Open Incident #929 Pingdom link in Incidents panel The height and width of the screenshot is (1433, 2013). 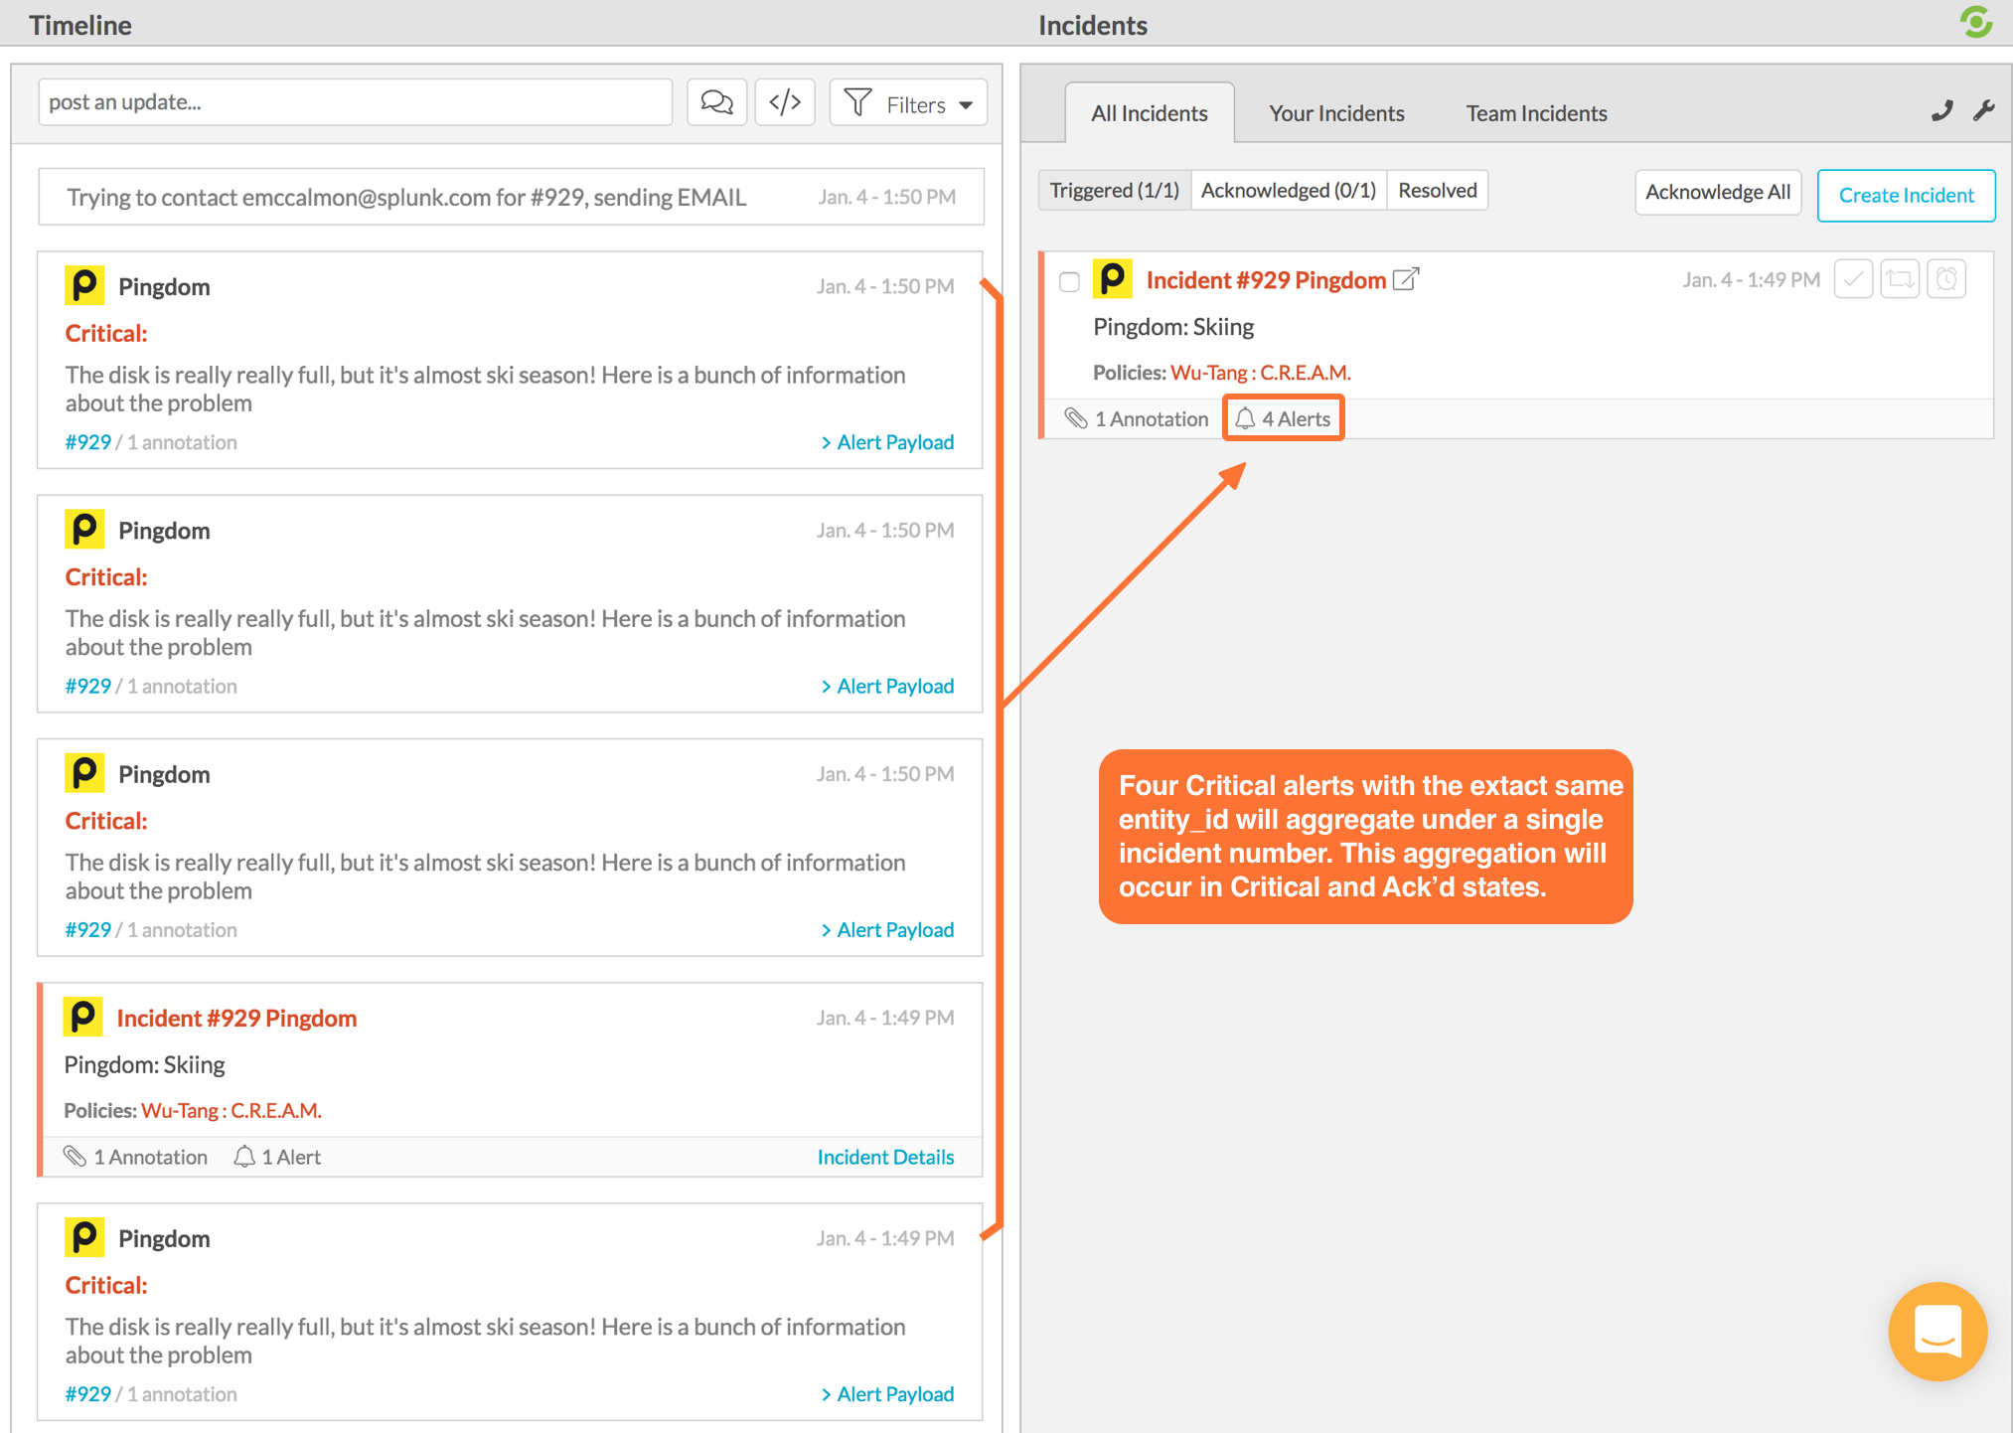(x=1266, y=280)
